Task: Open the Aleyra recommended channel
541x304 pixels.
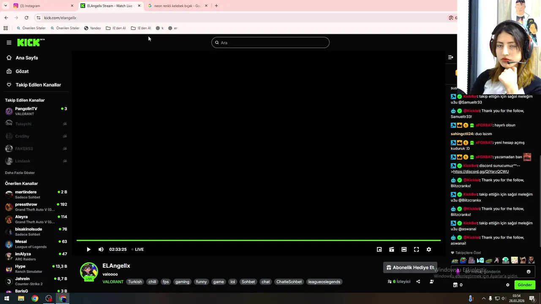Action: [x=36, y=219]
